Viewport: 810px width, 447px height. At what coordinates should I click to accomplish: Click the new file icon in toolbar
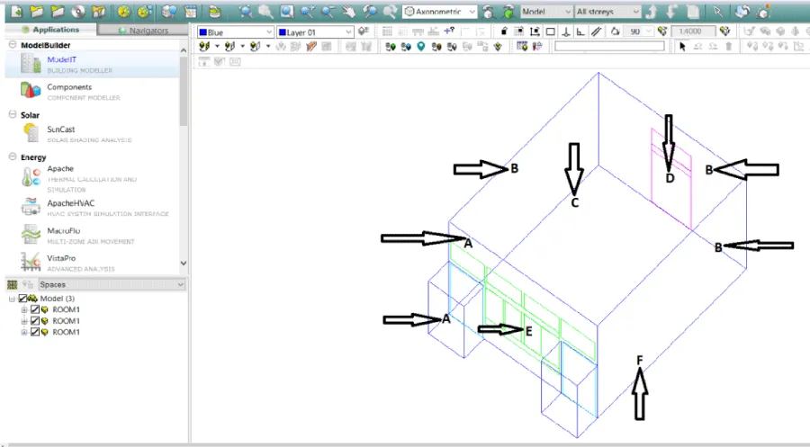(14, 12)
